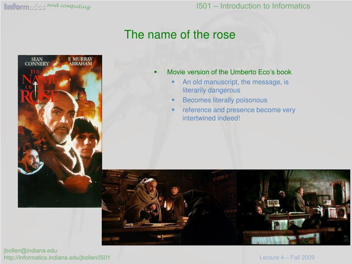Select the slide title 'The name of the rose'

coord(180,35)
